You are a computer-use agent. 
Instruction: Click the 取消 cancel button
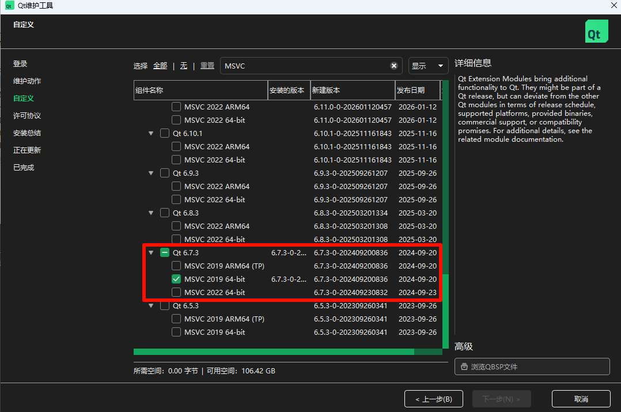coord(581,399)
